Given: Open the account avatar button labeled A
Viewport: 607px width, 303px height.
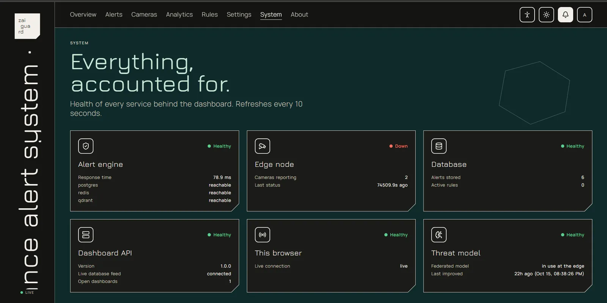Looking at the screenshot, I should tap(585, 15).
